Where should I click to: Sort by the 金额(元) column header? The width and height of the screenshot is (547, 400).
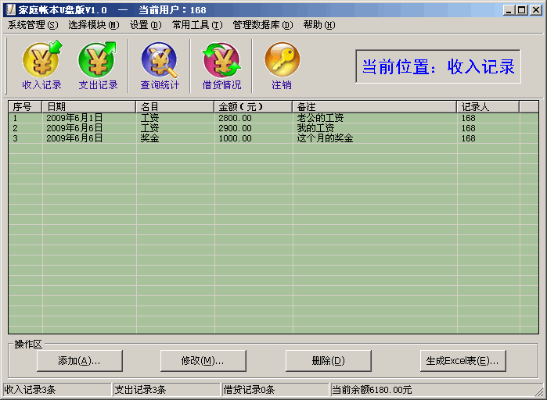point(254,107)
